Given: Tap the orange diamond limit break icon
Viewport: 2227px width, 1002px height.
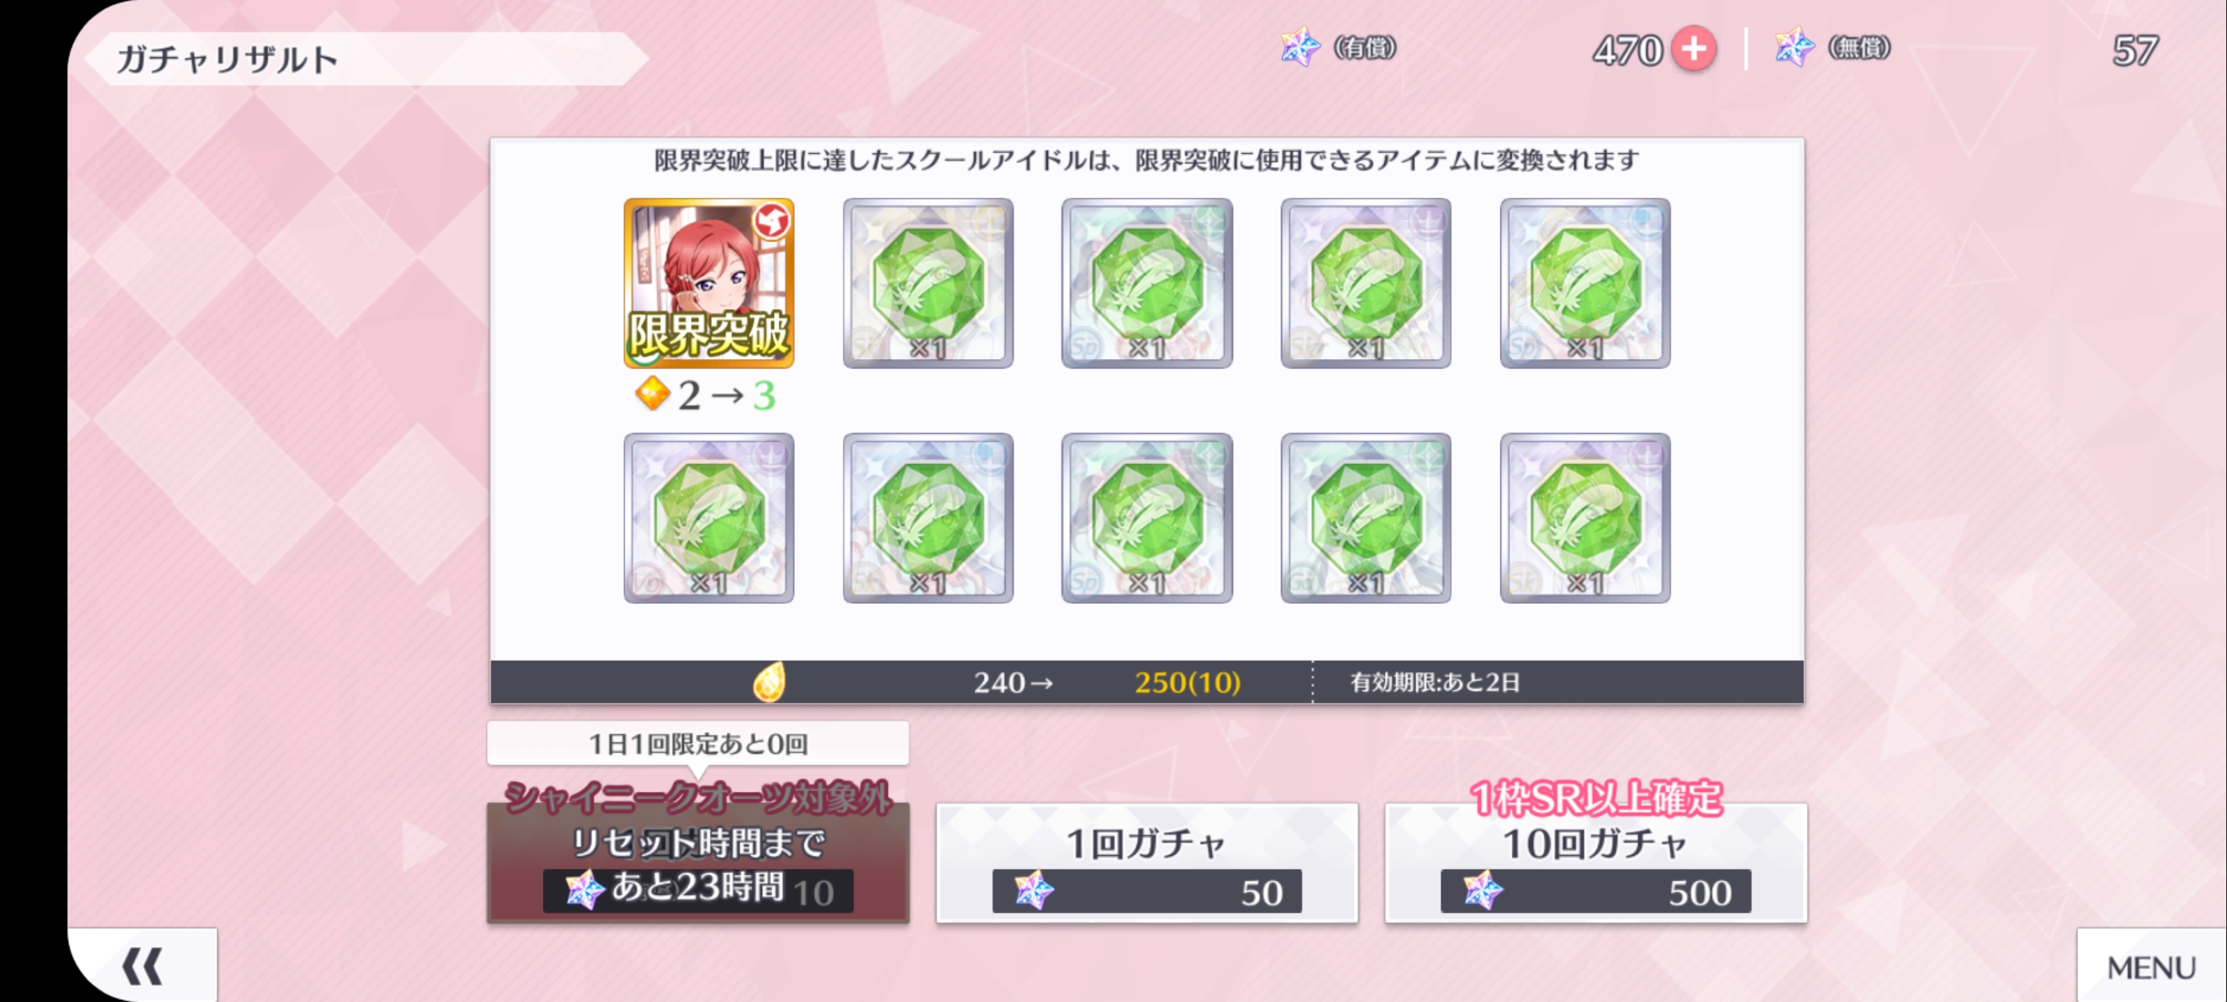Looking at the screenshot, I should click(x=653, y=395).
